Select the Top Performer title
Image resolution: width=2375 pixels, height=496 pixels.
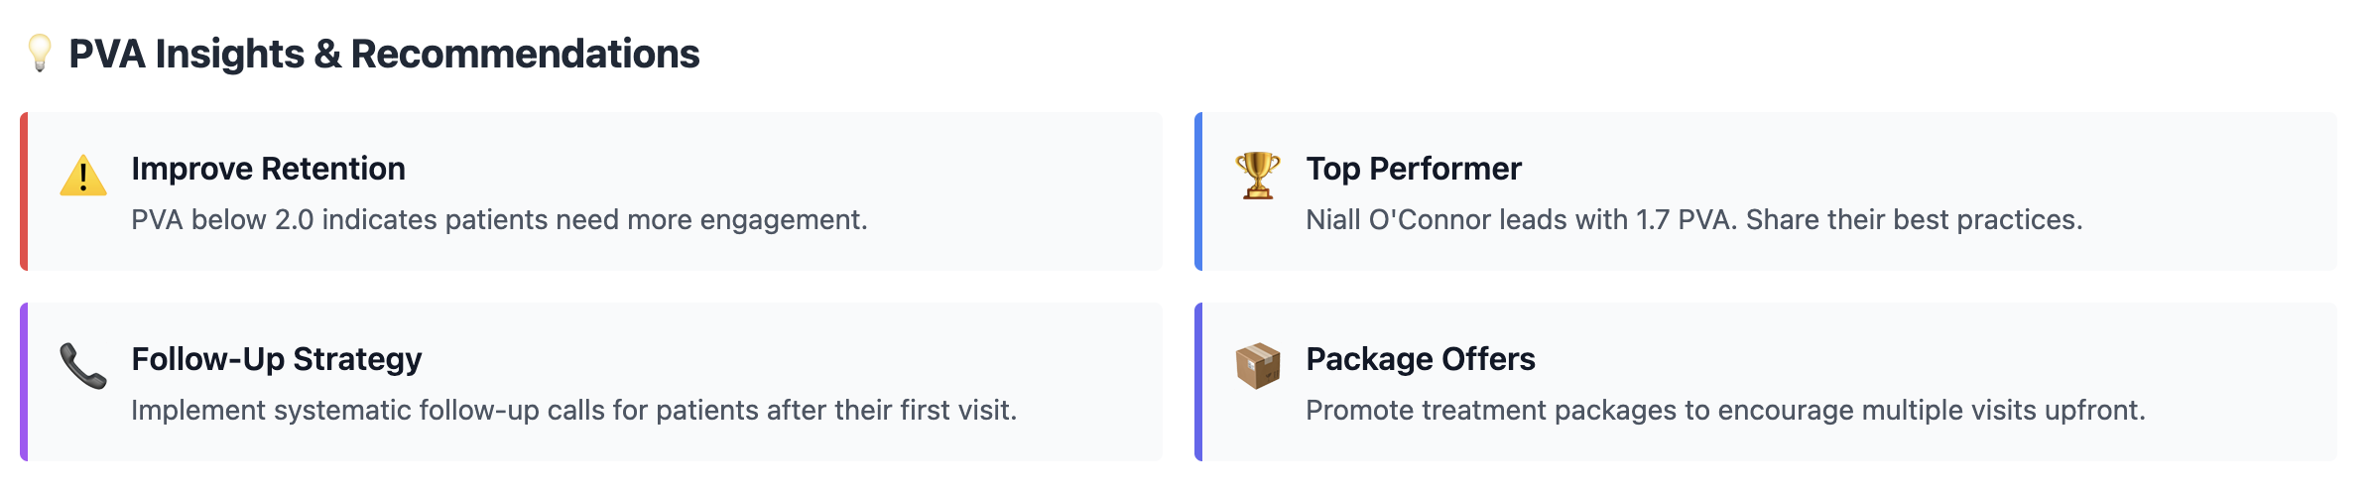pyautogui.click(x=1413, y=169)
